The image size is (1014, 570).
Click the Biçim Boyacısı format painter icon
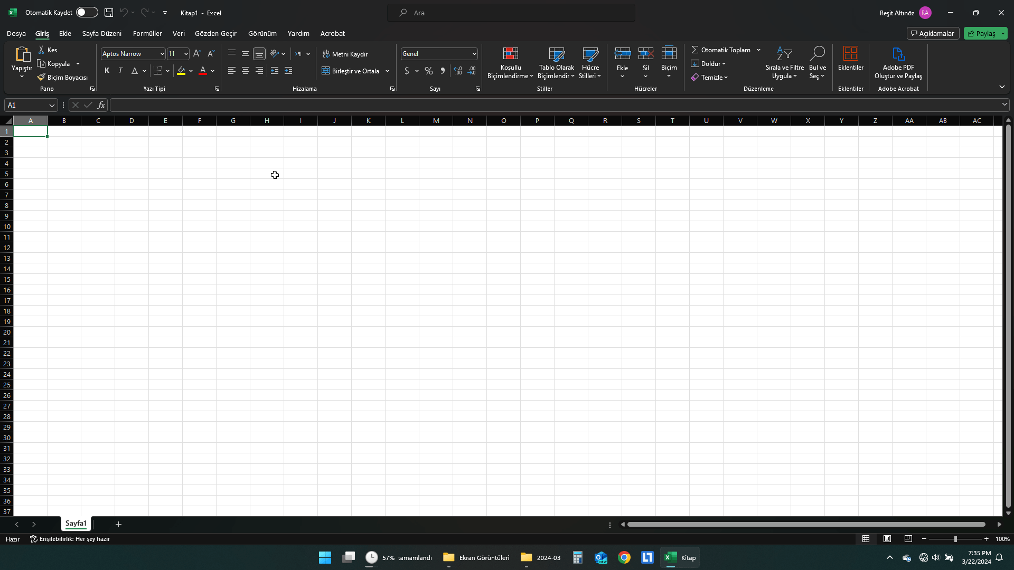pos(41,78)
